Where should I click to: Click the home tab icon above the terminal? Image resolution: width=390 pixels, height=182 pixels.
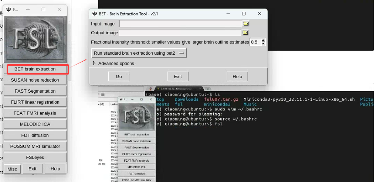[150, 89]
